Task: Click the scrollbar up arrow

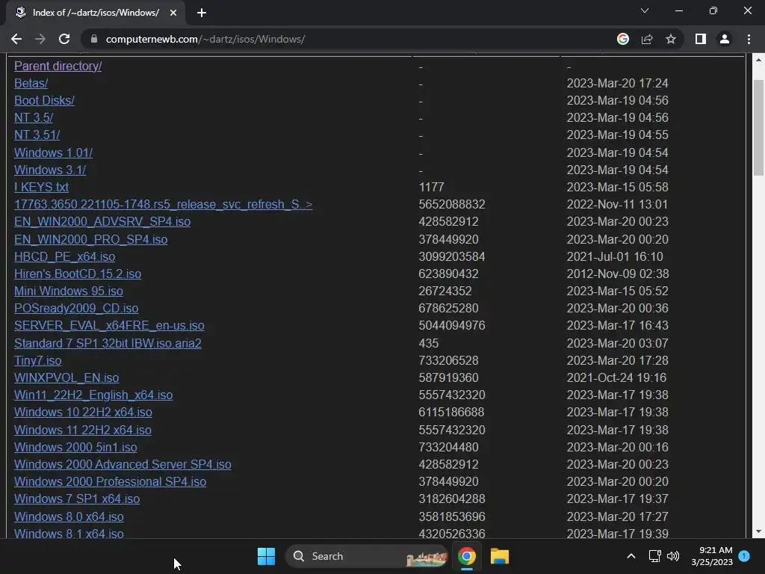Action: 758,60
